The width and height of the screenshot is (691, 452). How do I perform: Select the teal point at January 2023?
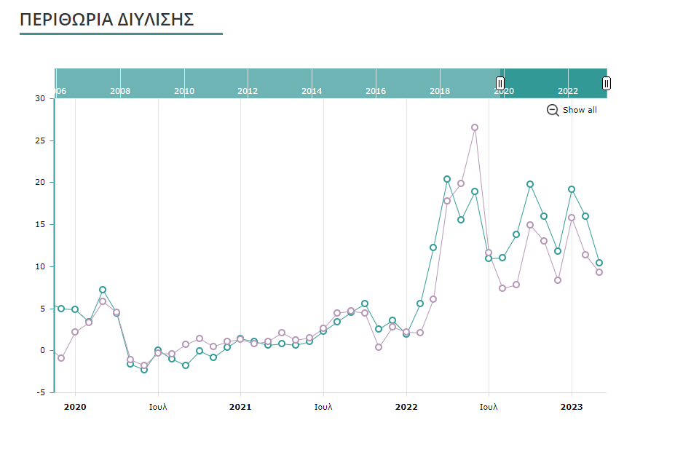572,189
